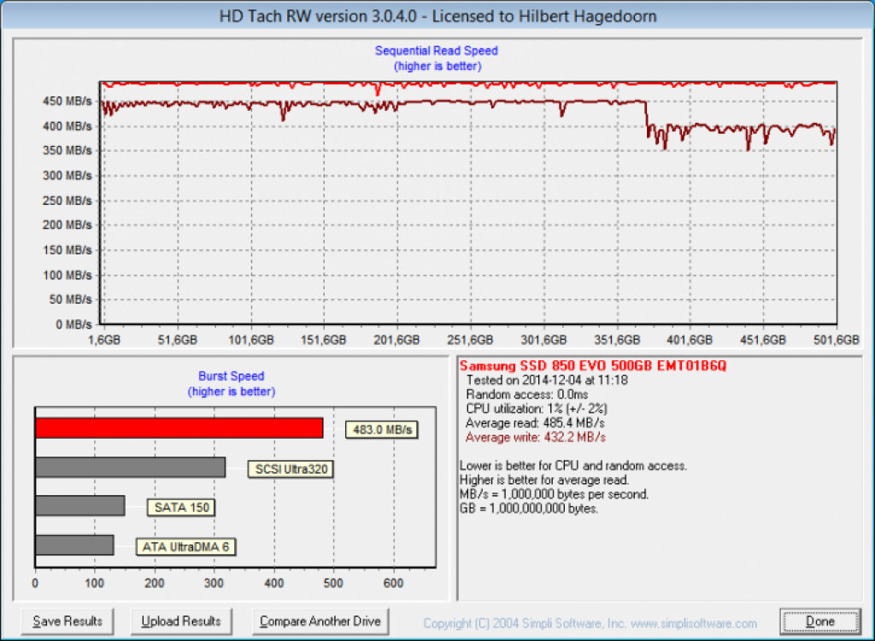
Task: Click Average write: 432.2 MB/s
Action: [x=536, y=437]
